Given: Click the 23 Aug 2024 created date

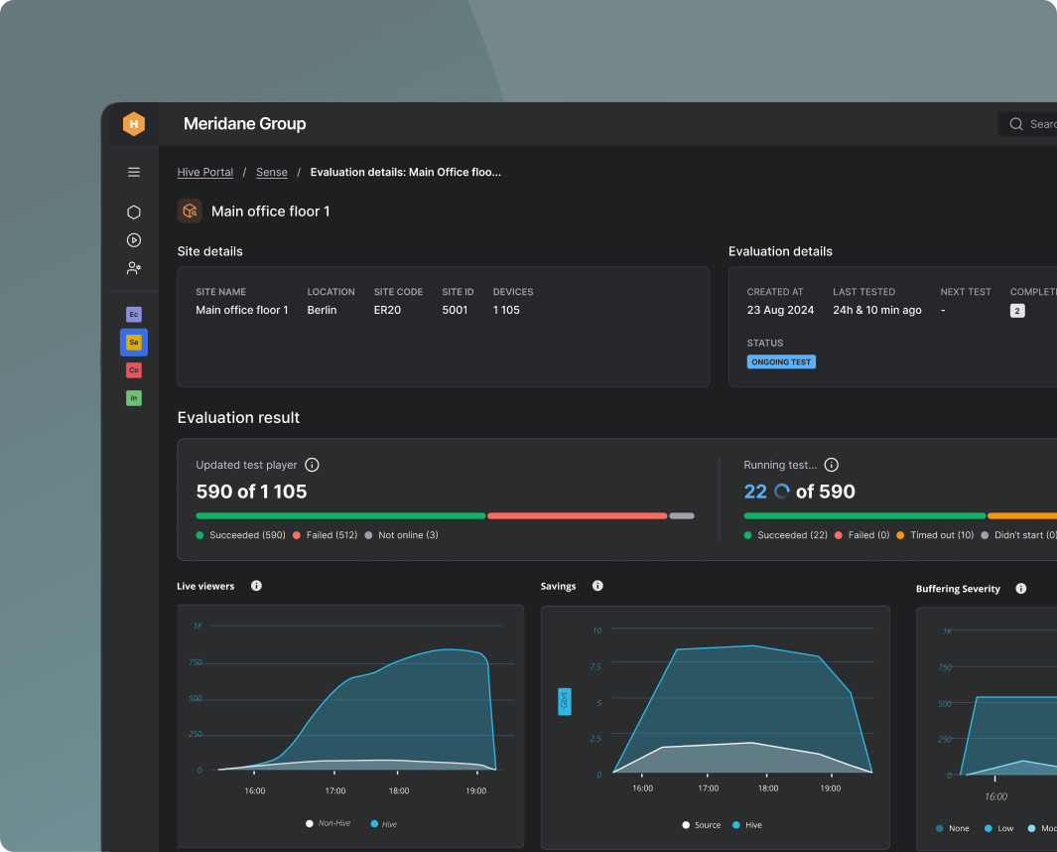Looking at the screenshot, I should (780, 310).
